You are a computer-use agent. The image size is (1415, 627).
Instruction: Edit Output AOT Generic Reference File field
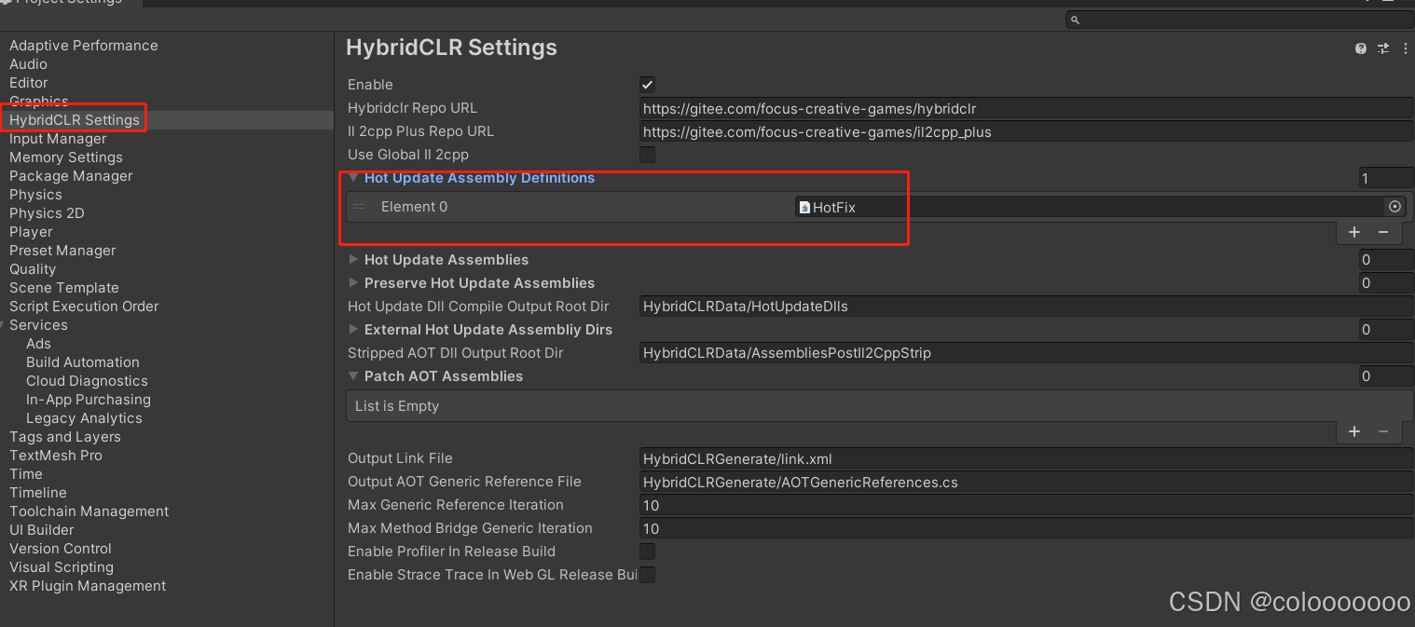tap(1026, 482)
